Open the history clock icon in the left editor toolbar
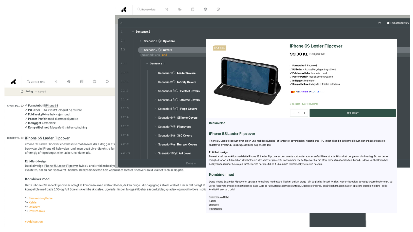 (107, 82)
